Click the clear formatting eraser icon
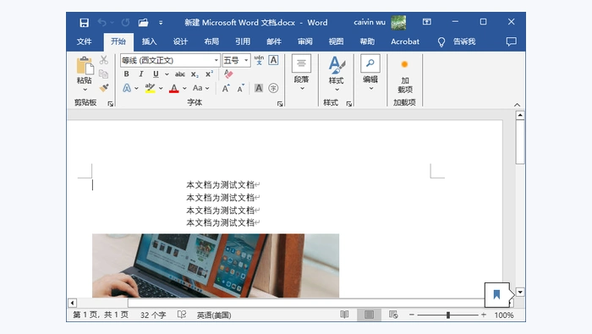Screen dimensions: 592x334 tap(228, 74)
